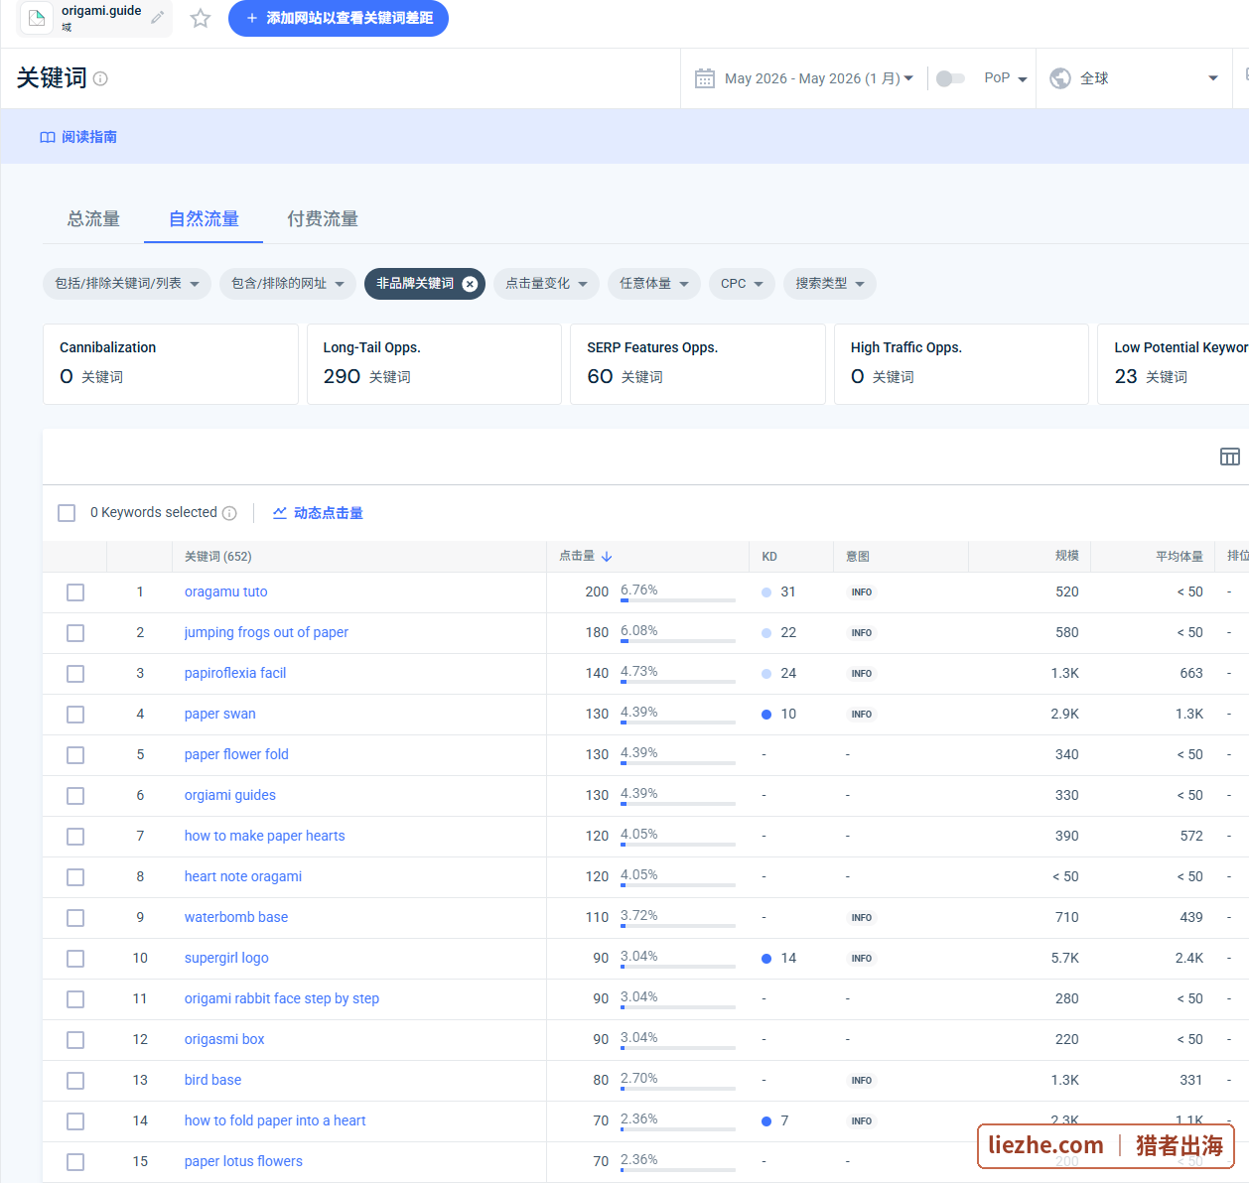Screen dimensions: 1249x1183
Task: Switch to the 付费流量 tab
Action: click(323, 218)
